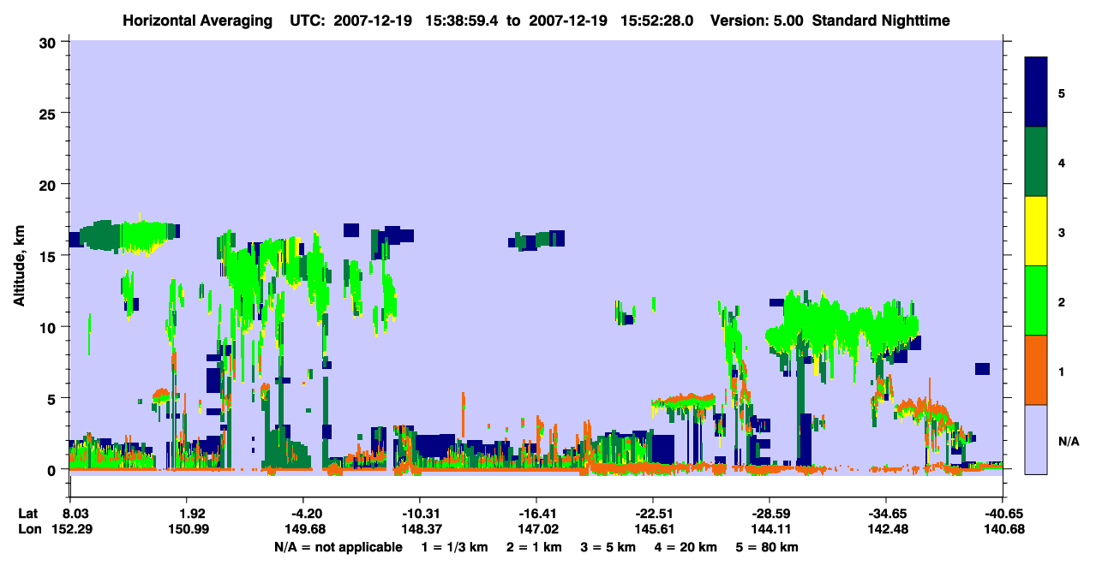This screenshot has height=571, width=1114.
Task: Click the 'Lon' row label
Action: click(29, 529)
